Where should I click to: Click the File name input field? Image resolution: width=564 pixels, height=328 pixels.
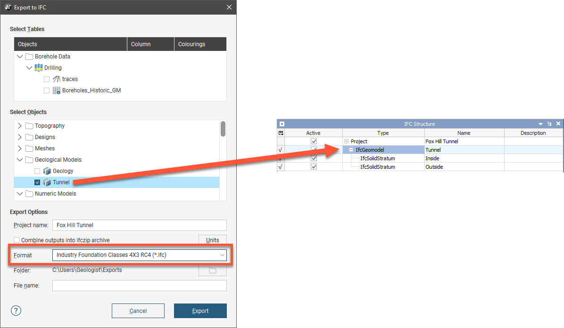140,286
